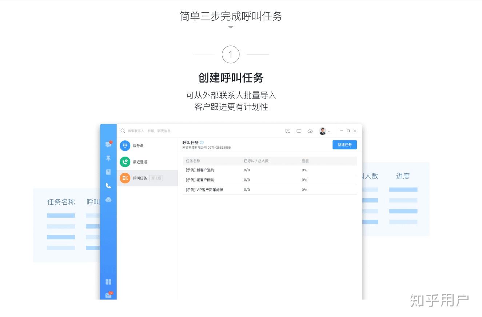The image size is (482, 317).
Task: Open the workbench grid icon
Action: pyautogui.click(x=108, y=281)
